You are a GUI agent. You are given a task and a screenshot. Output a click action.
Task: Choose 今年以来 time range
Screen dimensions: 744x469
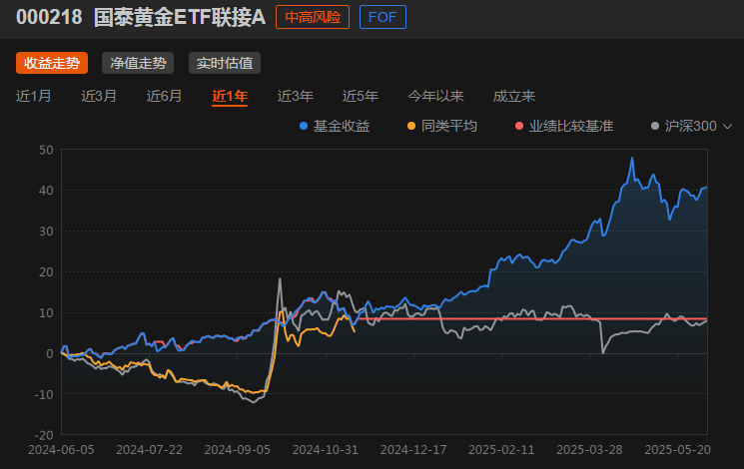[x=435, y=96]
